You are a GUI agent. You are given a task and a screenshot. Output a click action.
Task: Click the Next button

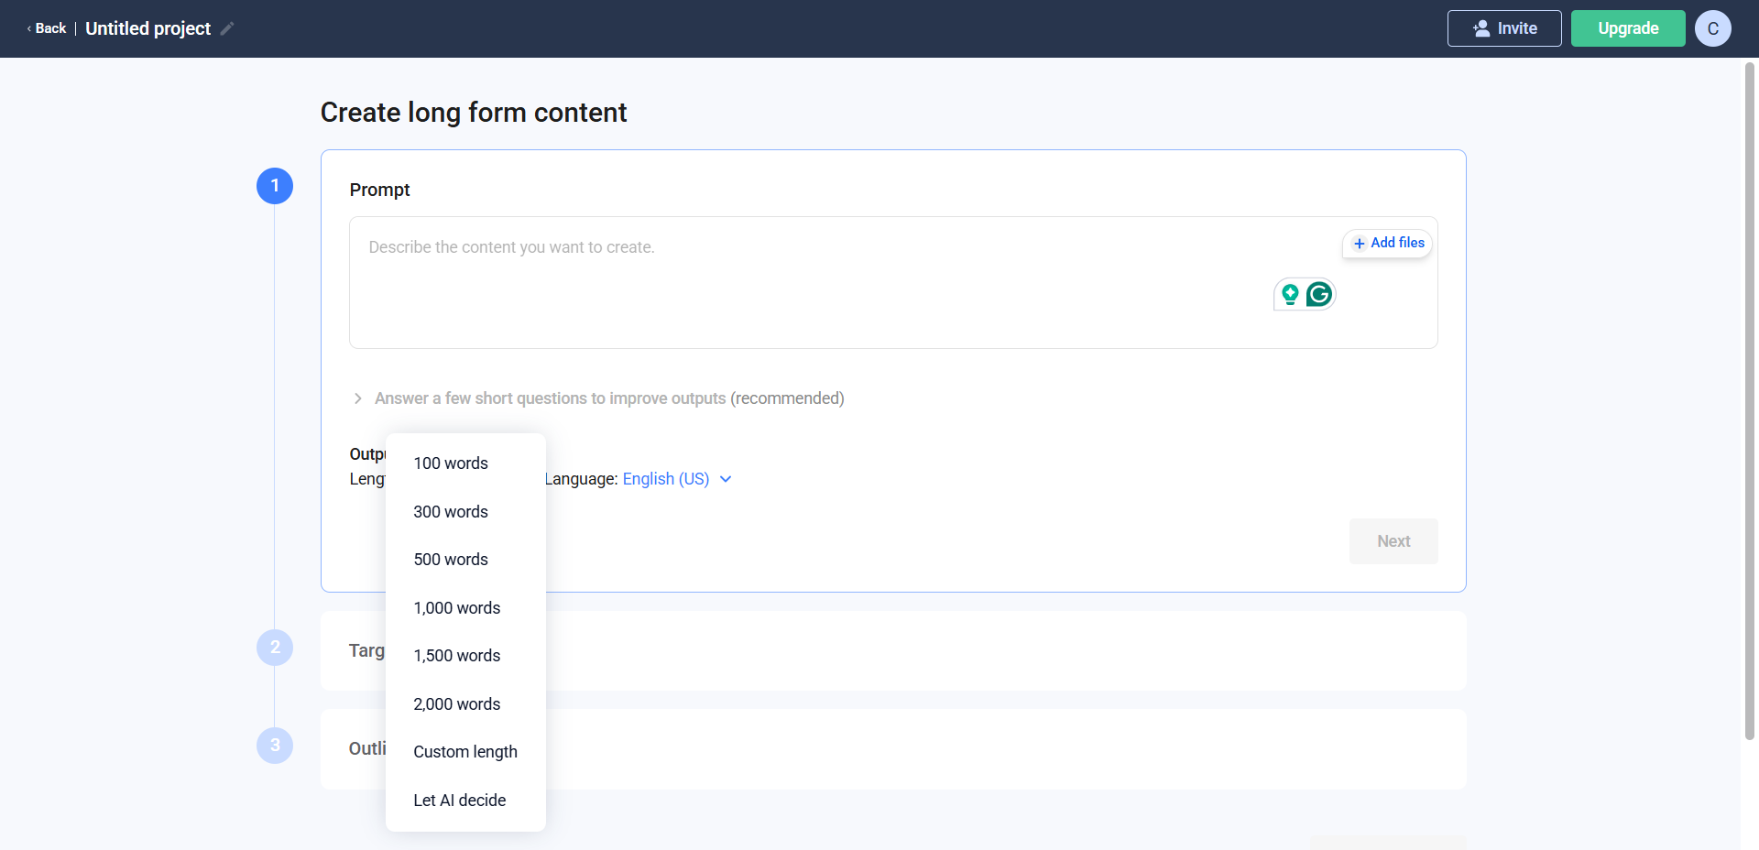pos(1393,541)
